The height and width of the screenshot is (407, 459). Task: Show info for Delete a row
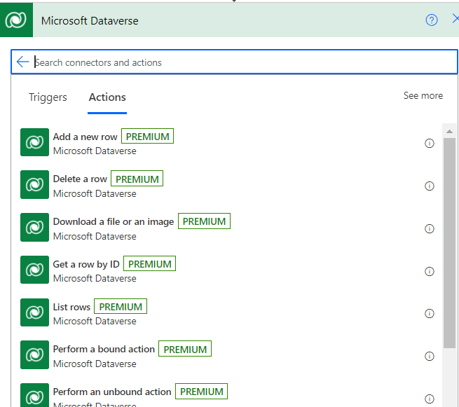pos(430,186)
